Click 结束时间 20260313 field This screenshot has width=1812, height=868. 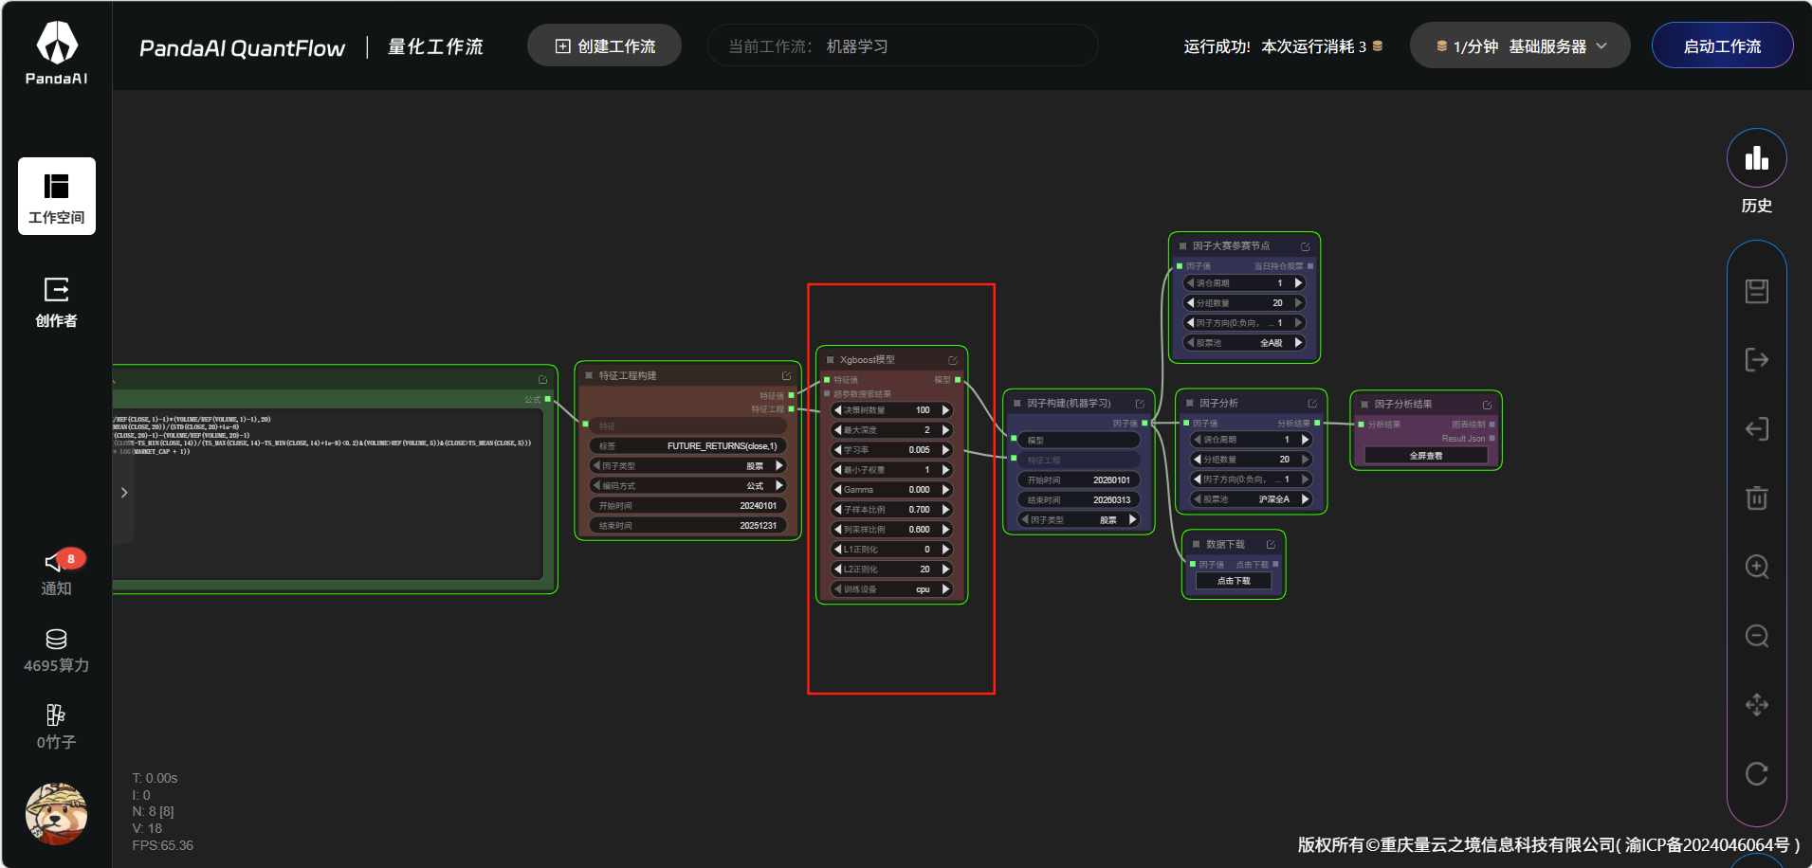[1078, 499]
